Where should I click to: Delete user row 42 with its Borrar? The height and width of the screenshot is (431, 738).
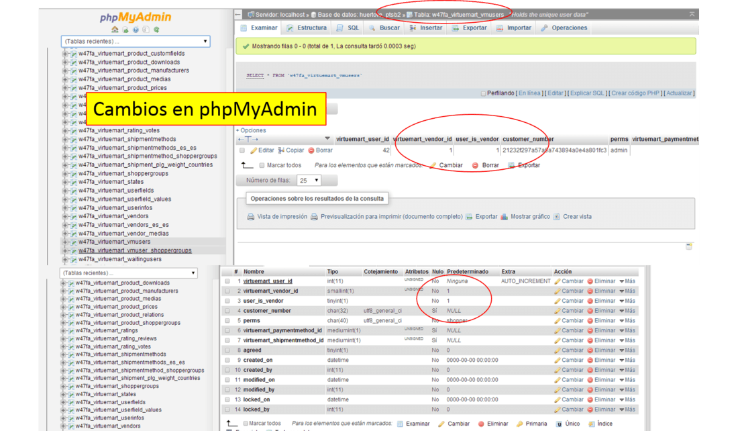coord(320,150)
